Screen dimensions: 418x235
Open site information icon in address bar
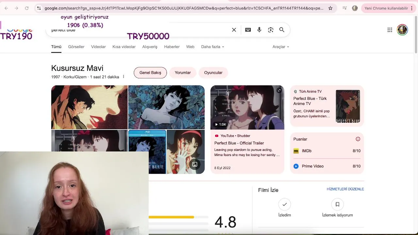tap(39, 8)
